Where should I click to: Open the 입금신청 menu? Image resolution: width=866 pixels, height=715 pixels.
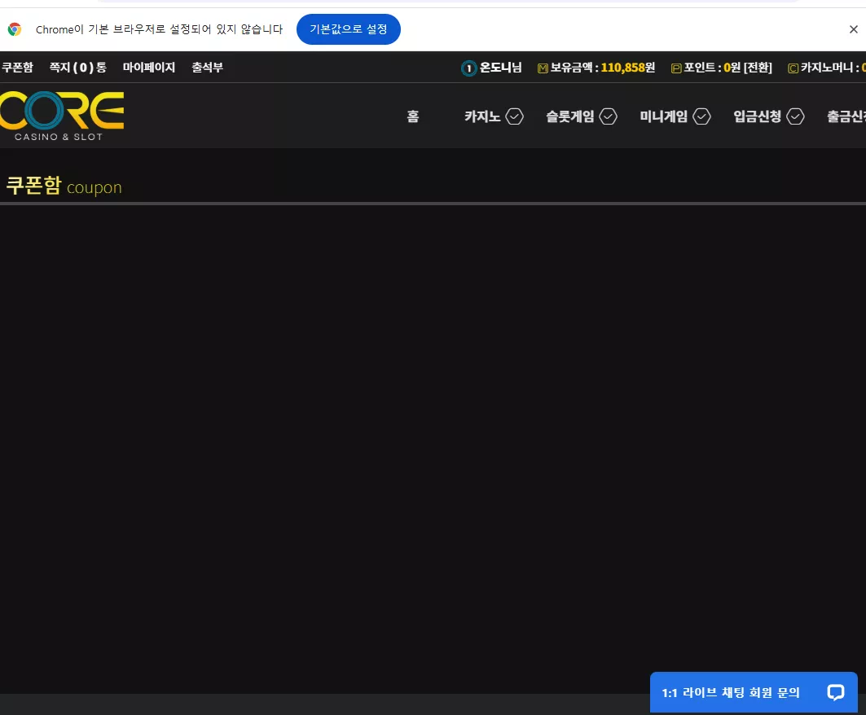tap(757, 116)
